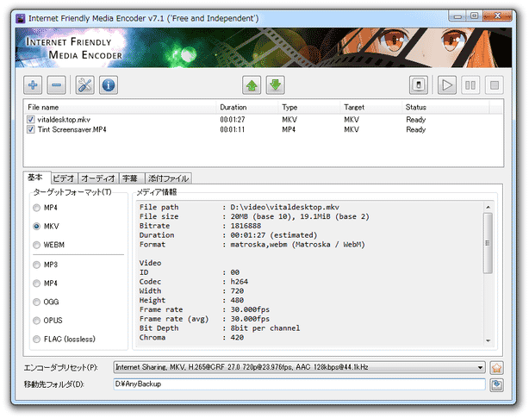Sort by the Status column header
This screenshot has width=529, height=418.
[x=445, y=107]
